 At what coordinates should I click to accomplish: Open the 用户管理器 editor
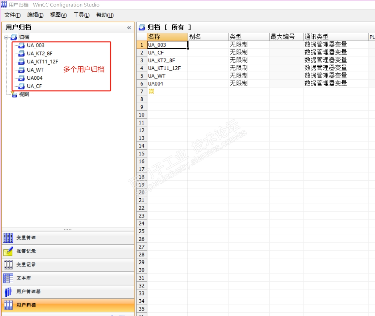pyautogui.click(x=68, y=291)
